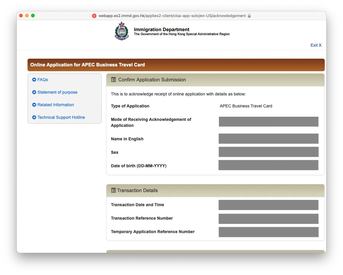Click the Hong Kong favicon in address bar

click(x=94, y=16)
